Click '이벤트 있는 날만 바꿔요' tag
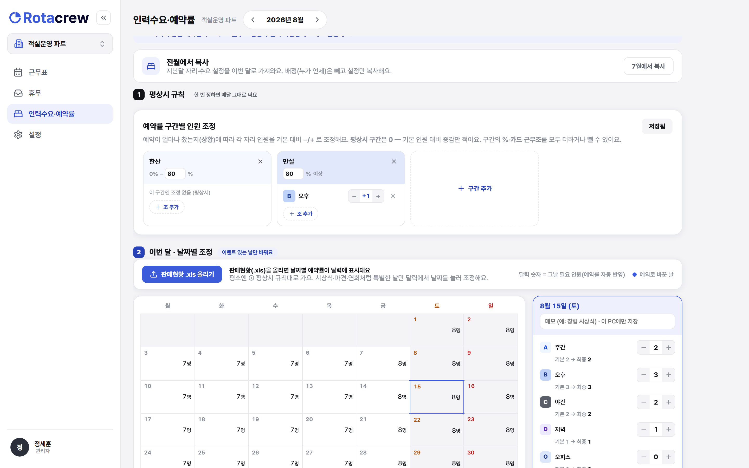The height and width of the screenshot is (468, 749). click(247, 252)
